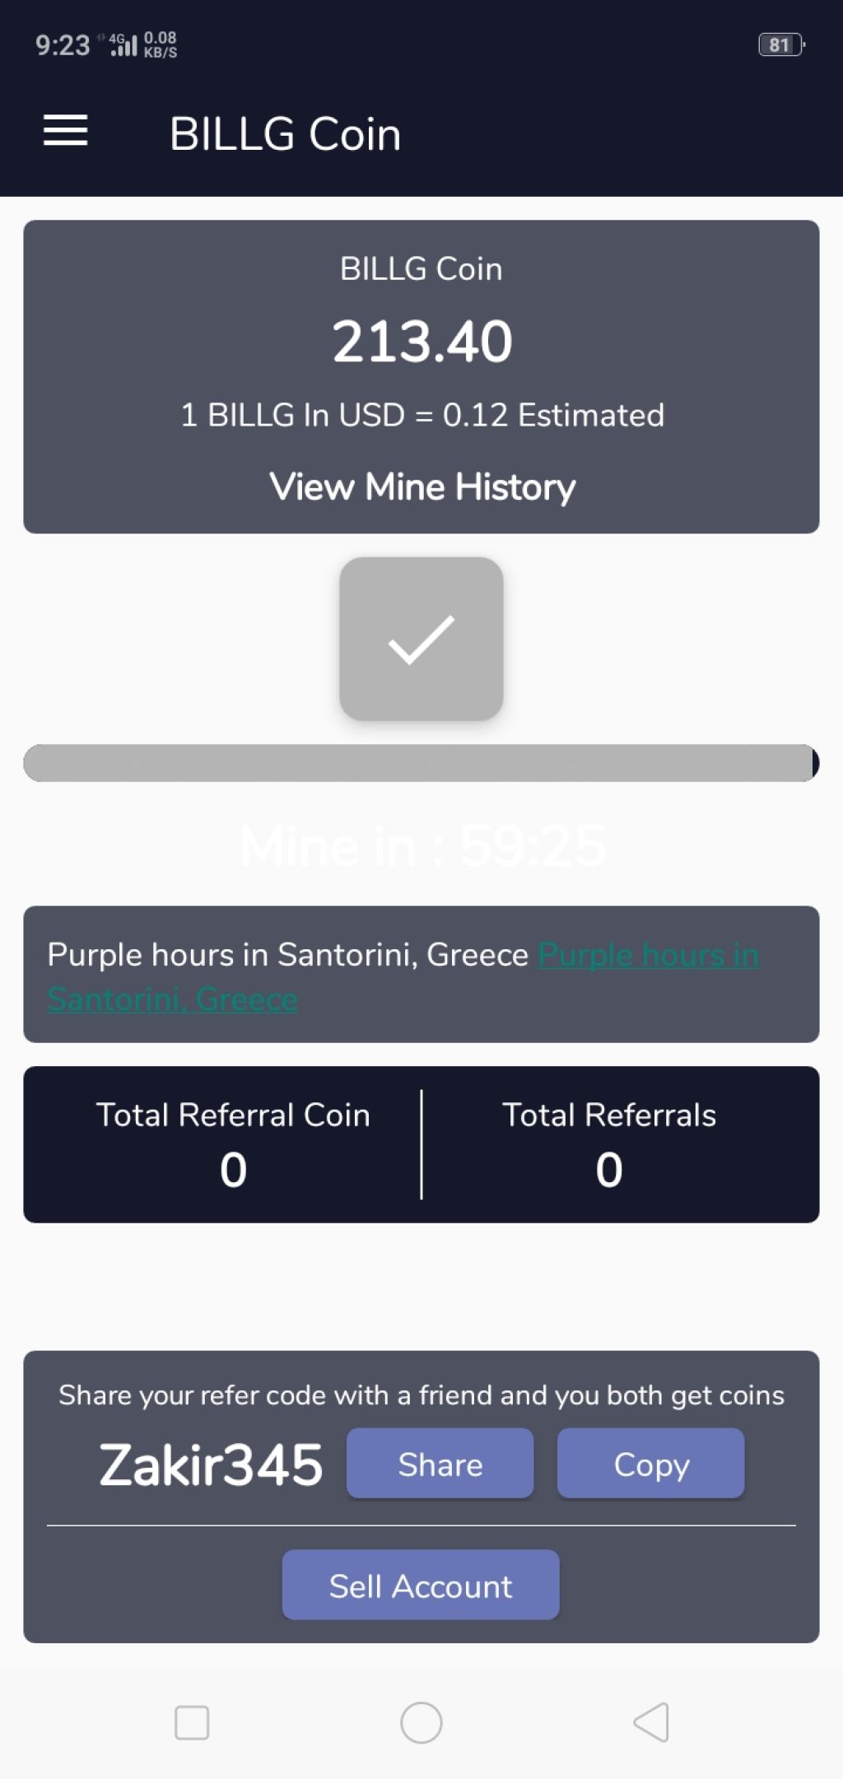The width and height of the screenshot is (843, 1779).
Task: Share the Zakir345 refer code
Action: [x=440, y=1464]
